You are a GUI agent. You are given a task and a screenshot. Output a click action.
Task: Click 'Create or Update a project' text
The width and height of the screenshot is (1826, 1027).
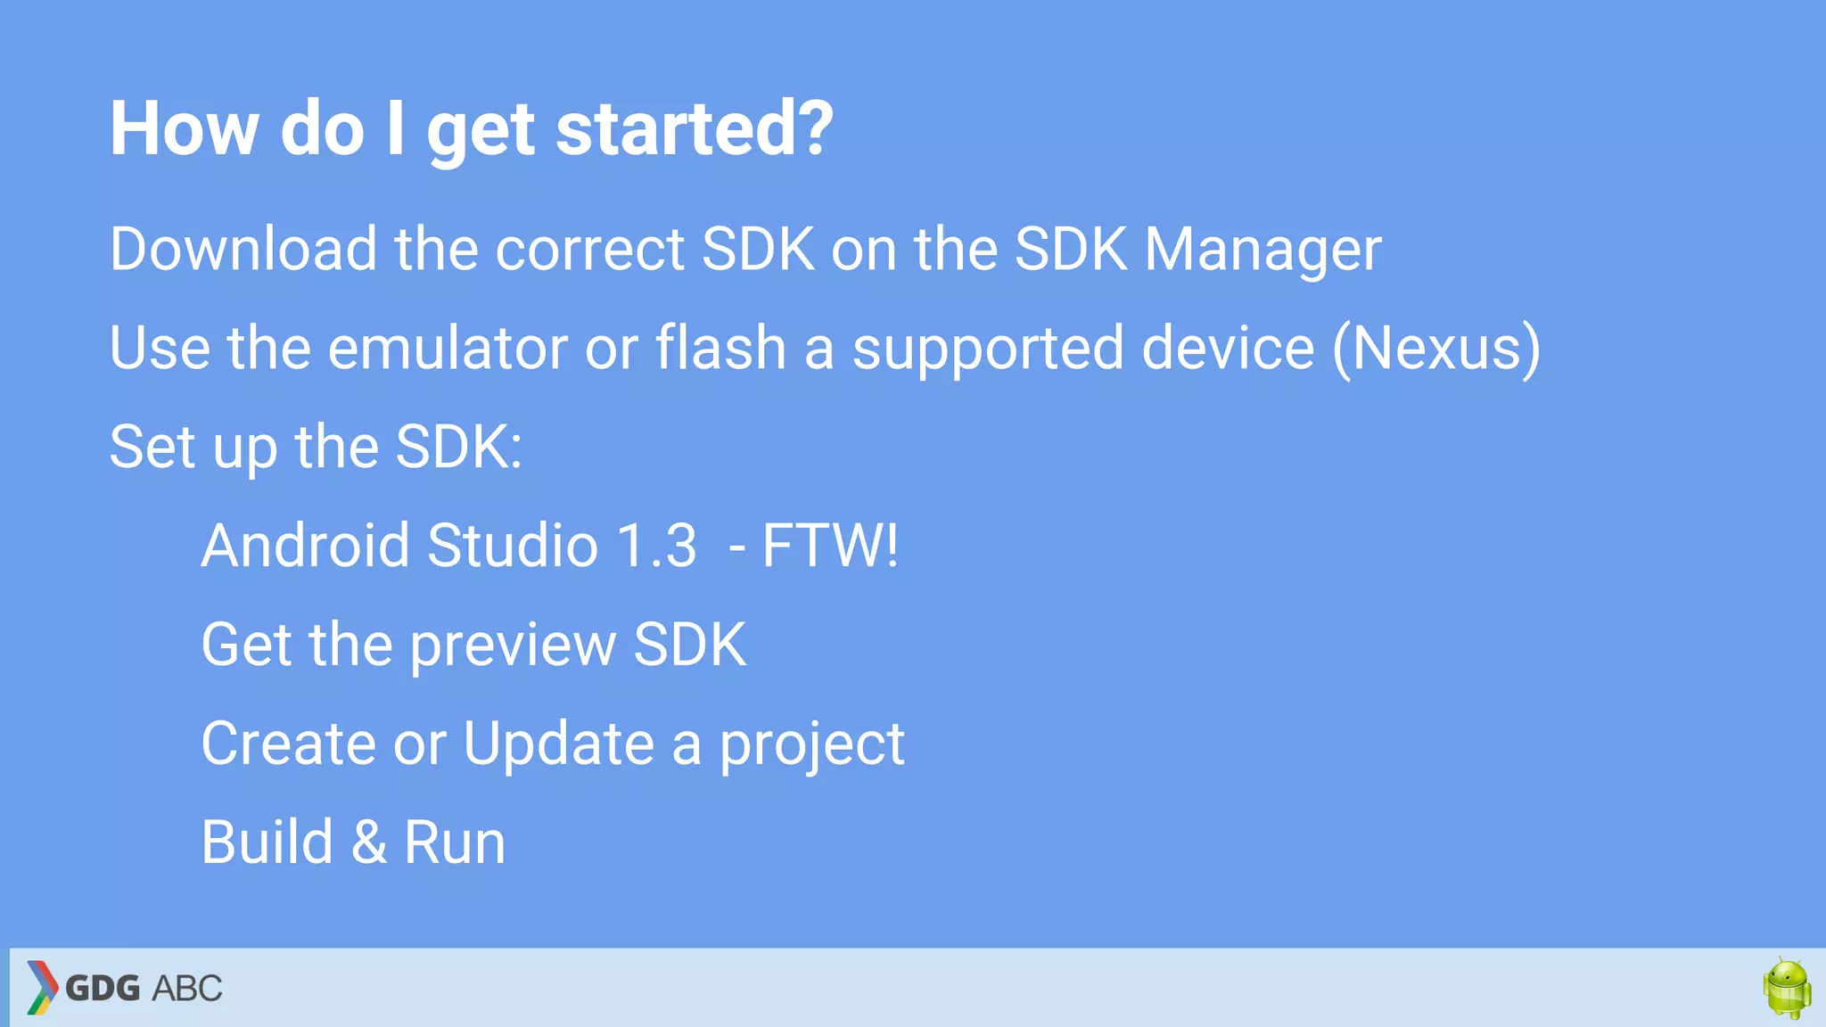tap(553, 745)
